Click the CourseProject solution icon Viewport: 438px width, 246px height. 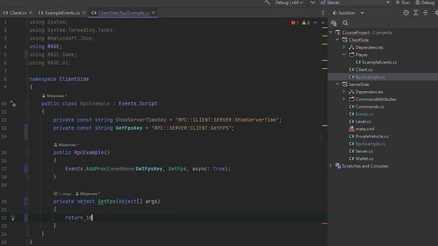pos(338,32)
